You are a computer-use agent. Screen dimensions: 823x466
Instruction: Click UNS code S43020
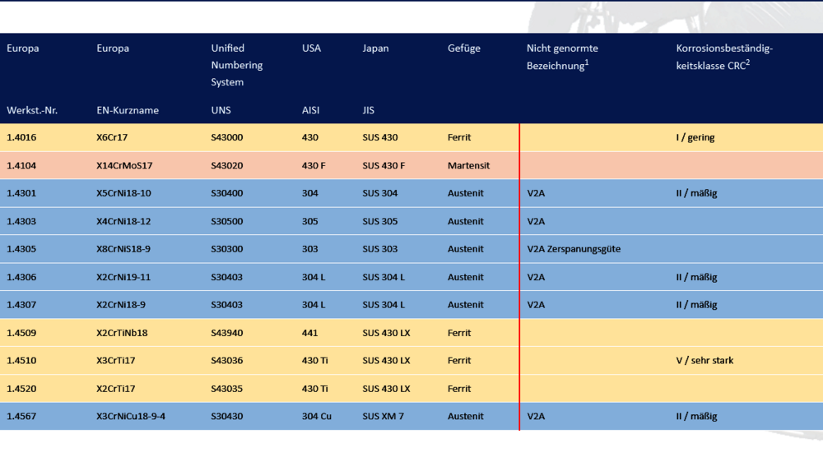227,166
